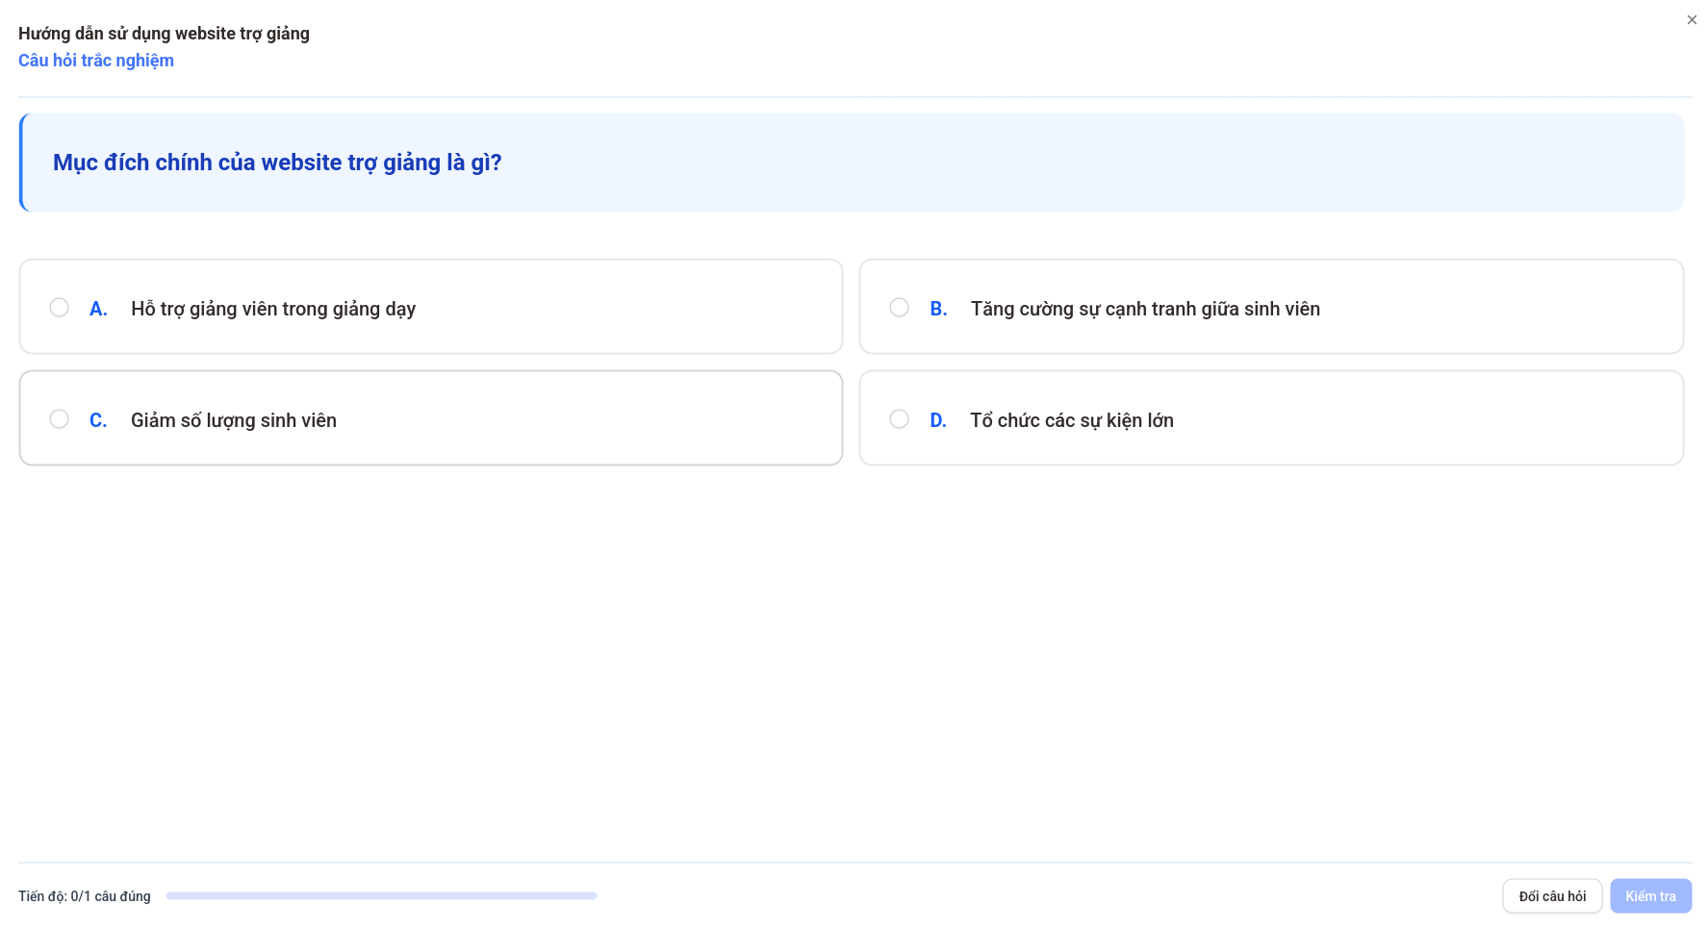Click the "Kiểm tra" button
1708x930 pixels.
click(x=1650, y=896)
